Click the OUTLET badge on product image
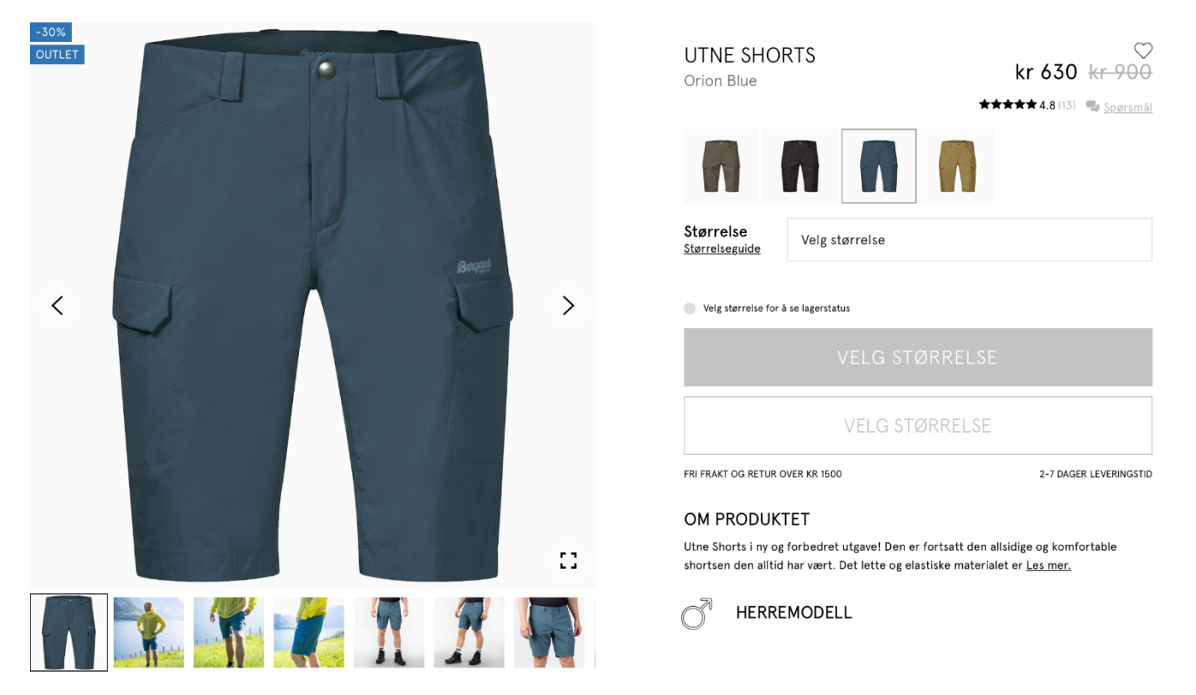The height and width of the screenshot is (695, 1196). (57, 55)
